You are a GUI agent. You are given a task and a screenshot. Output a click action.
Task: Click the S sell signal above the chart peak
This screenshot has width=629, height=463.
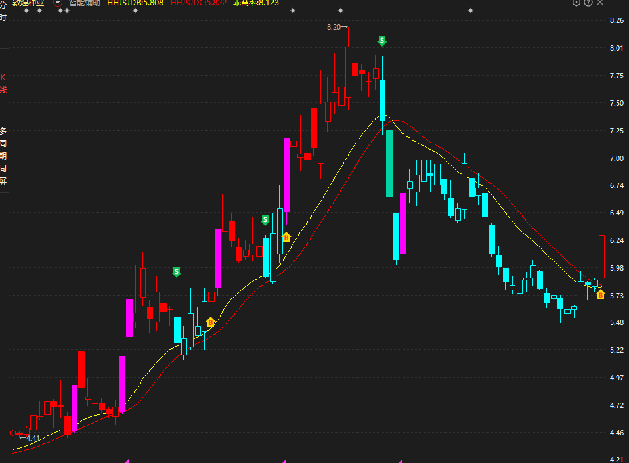click(x=382, y=41)
